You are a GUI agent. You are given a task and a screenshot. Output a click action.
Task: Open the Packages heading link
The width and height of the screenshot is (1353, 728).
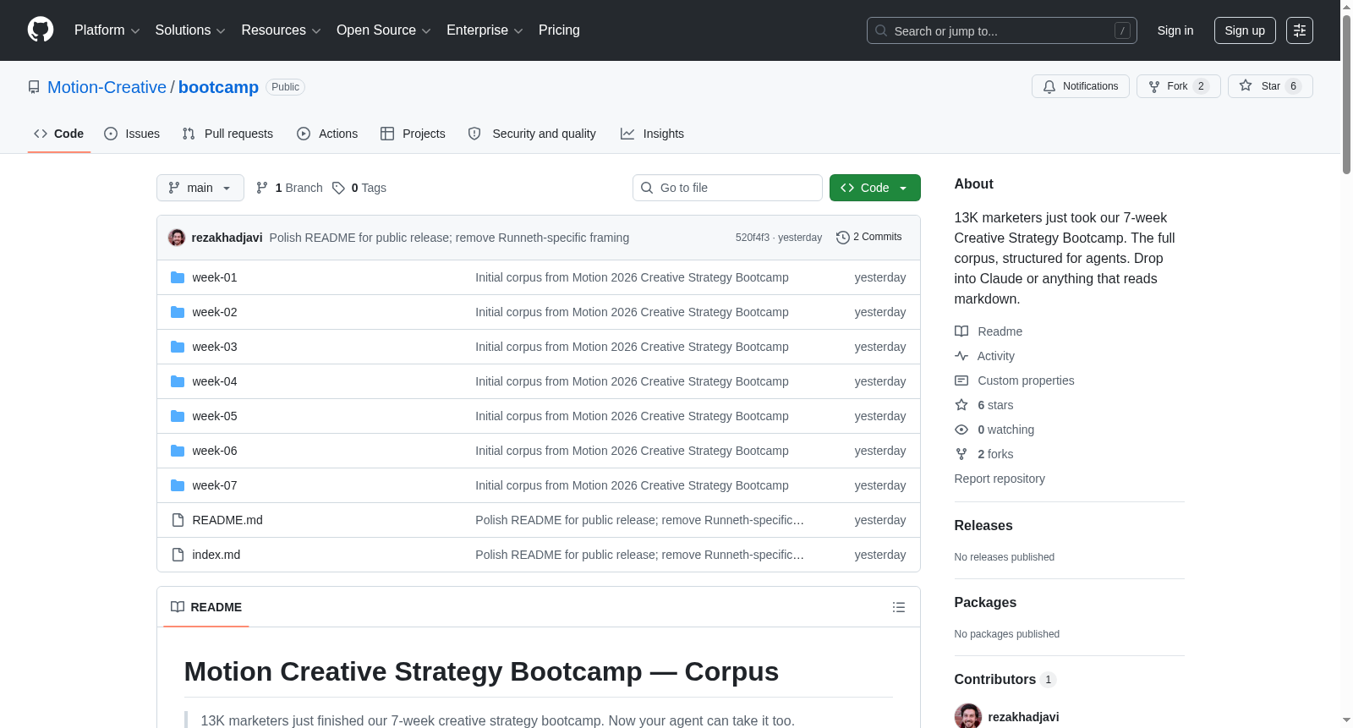click(985, 602)
